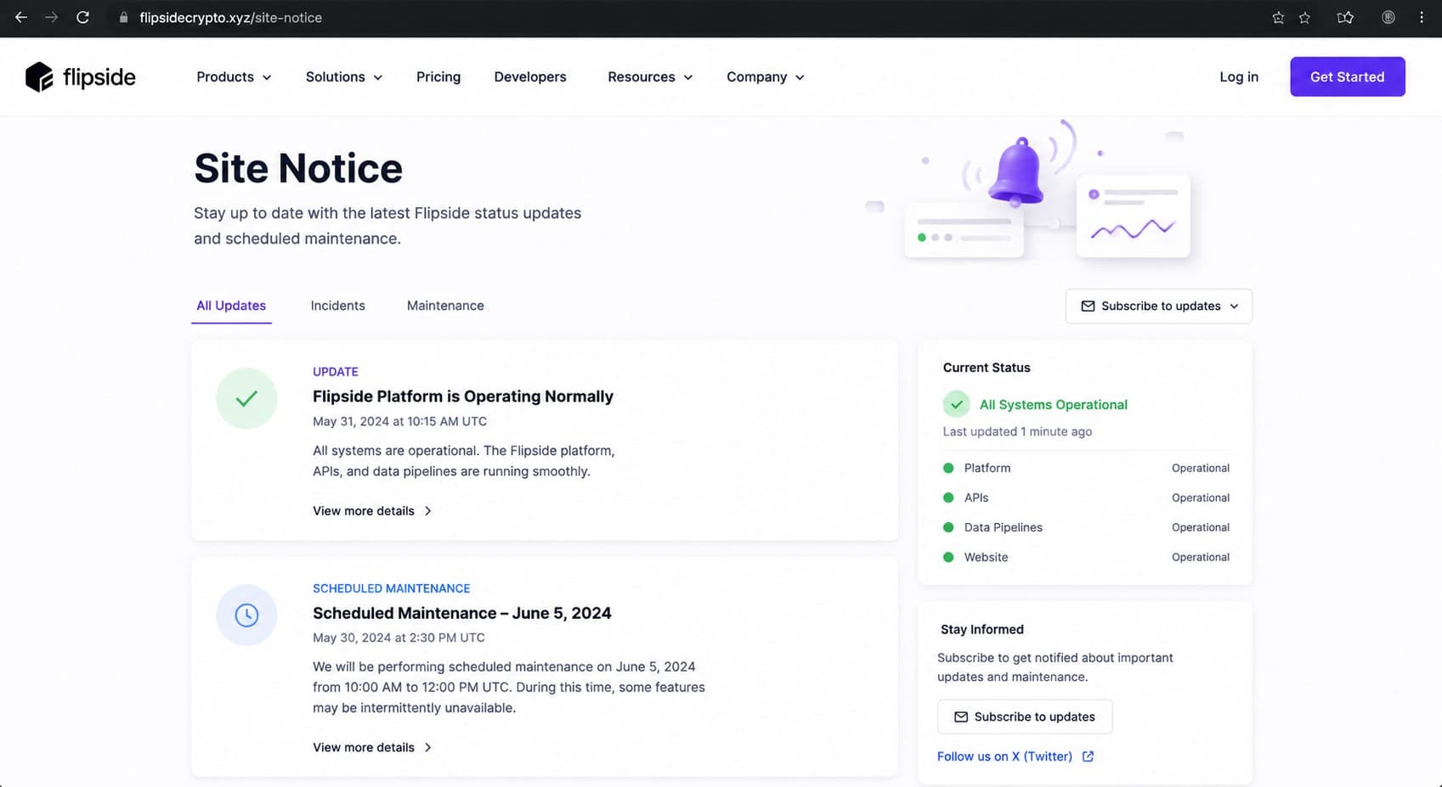Click the Site Notice heading

298,168
